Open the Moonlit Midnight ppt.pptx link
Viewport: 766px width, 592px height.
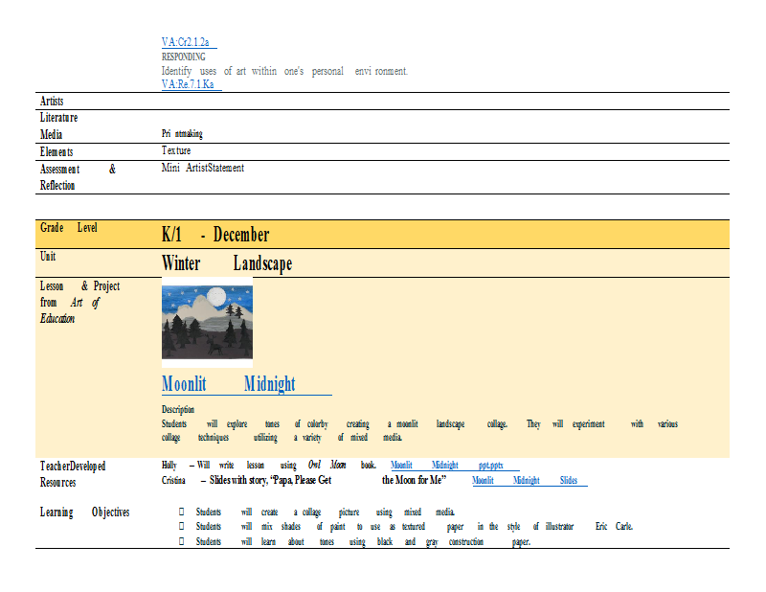[x=455, y=465]
